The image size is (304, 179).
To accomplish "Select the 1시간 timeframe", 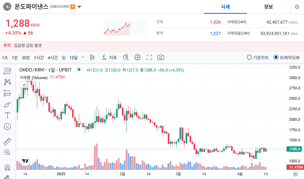I will [39, 57].
